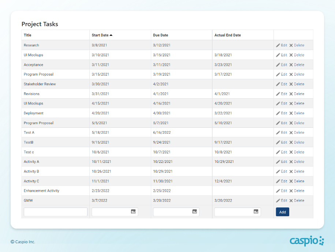Sort the table by Due Date header
The image size is (335, 252).
click(x=160, y=35)
